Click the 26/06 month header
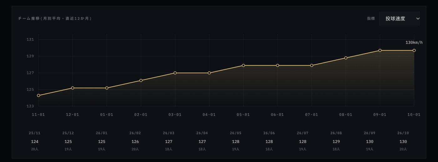Viewport: 438px width, 162px height. (269, 133)
